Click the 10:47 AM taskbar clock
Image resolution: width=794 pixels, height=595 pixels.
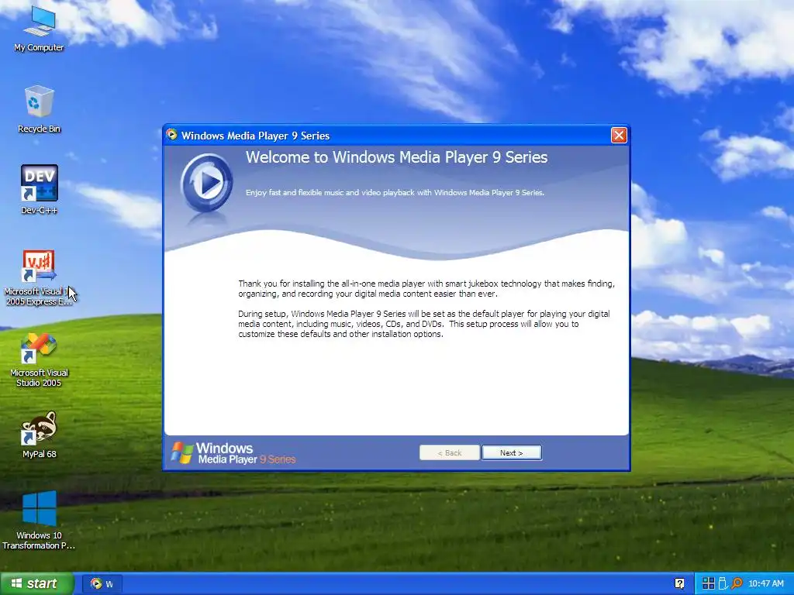click(x=765, y=583)
